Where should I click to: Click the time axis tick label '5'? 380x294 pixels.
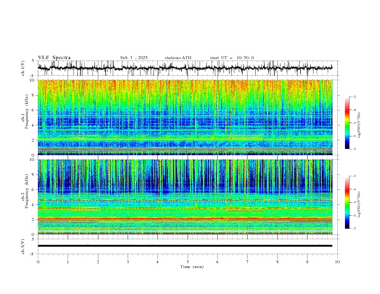[x=188, y=262]
